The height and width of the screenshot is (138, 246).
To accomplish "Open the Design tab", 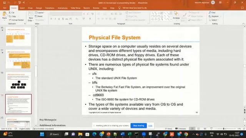I will [39, 8].
